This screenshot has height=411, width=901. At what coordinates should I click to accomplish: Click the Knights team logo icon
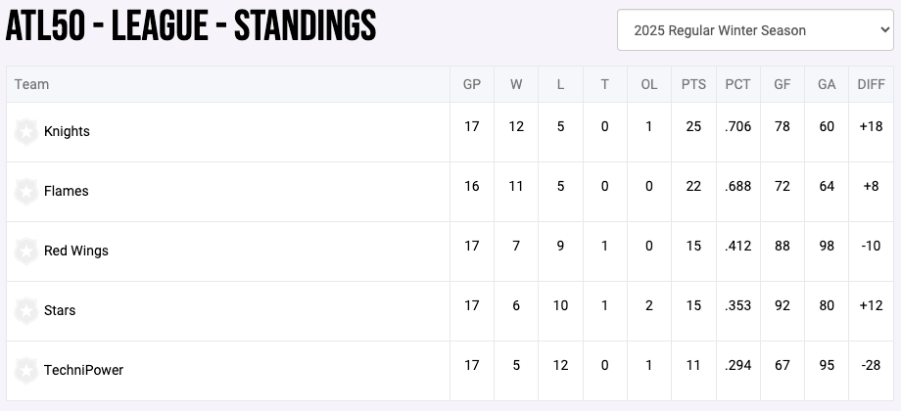pos(26,131)
